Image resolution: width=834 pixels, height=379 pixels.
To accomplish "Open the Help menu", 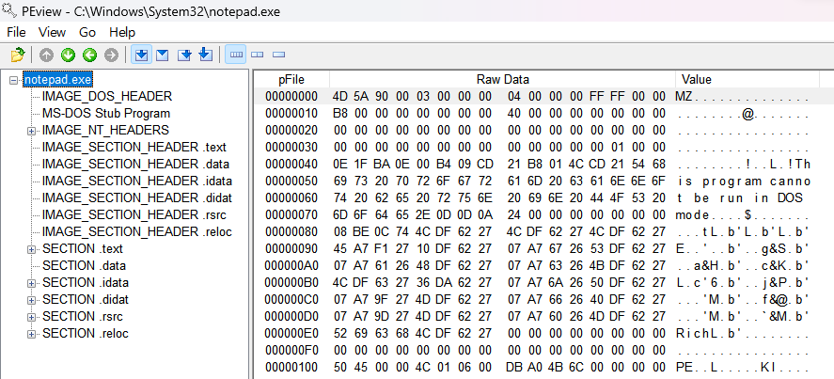I will [122, 33].
